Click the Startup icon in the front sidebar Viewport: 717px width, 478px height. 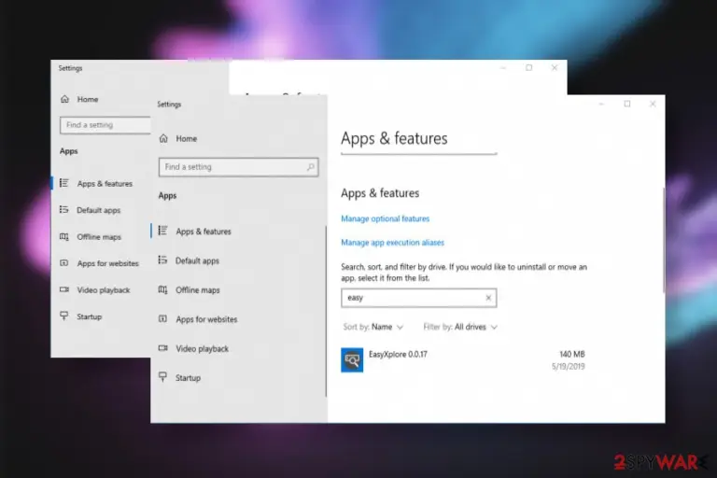[x=162, y=377]
